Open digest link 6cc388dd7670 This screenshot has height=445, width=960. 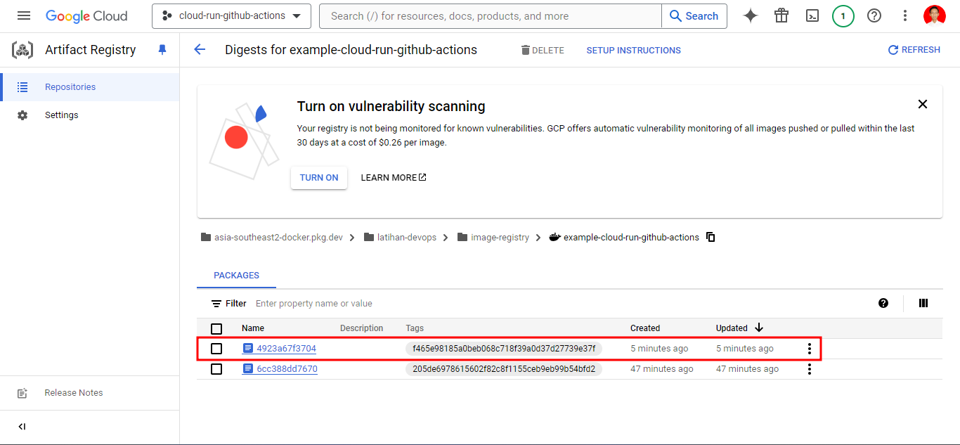[x=287, y=369]
